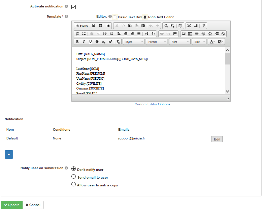
Task: Open the Styles dropdown
Action: (x=134, y=42)
